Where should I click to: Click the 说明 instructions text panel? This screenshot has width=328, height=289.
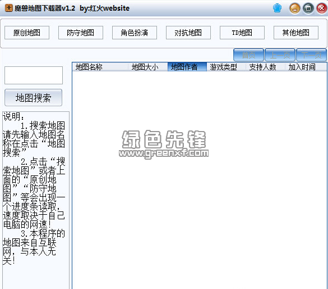tap(35, 200)
